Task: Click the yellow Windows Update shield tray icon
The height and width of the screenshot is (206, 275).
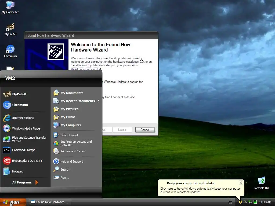Action: click(x=240, y=202)
